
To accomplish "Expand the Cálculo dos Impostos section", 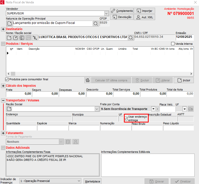I will [3, 86].
